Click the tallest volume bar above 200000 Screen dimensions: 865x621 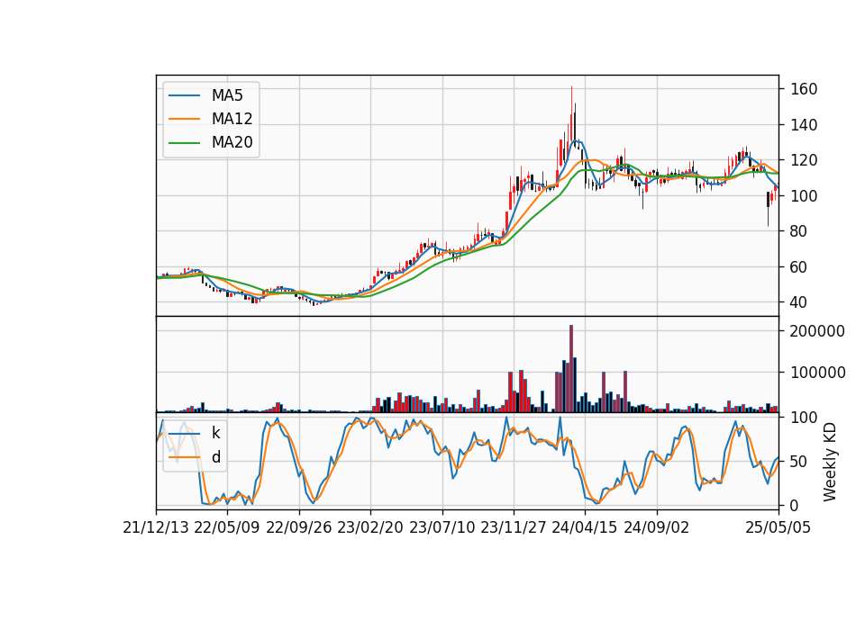point(571,369)
